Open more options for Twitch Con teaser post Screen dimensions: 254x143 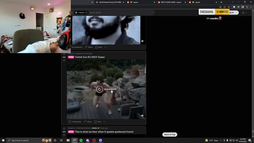point(104,122)
